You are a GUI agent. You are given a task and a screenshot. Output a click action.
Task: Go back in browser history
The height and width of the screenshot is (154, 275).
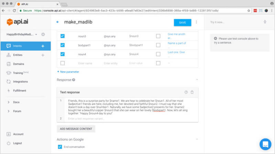tap(3, 11)
